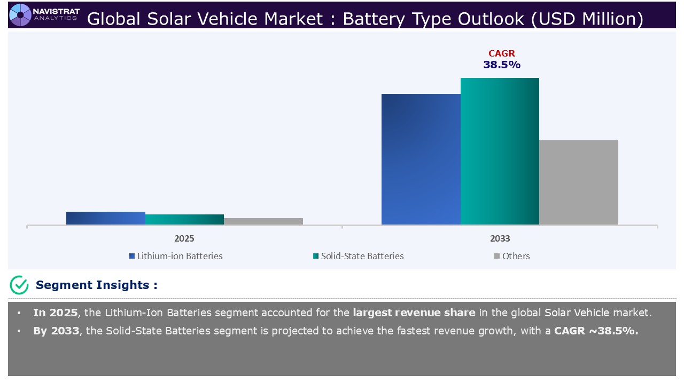The width and height of the screenshot is (684, 384).
Task: Click the red "CAGR" label above the bars
Action: pyautogui.click(x=502, y=53)
